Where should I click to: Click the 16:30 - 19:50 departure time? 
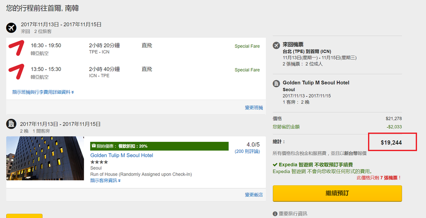(x=46, y=45)
